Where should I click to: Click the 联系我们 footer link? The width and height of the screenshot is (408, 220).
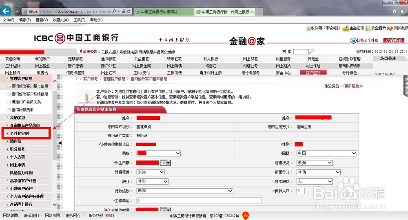click(31, 216)
